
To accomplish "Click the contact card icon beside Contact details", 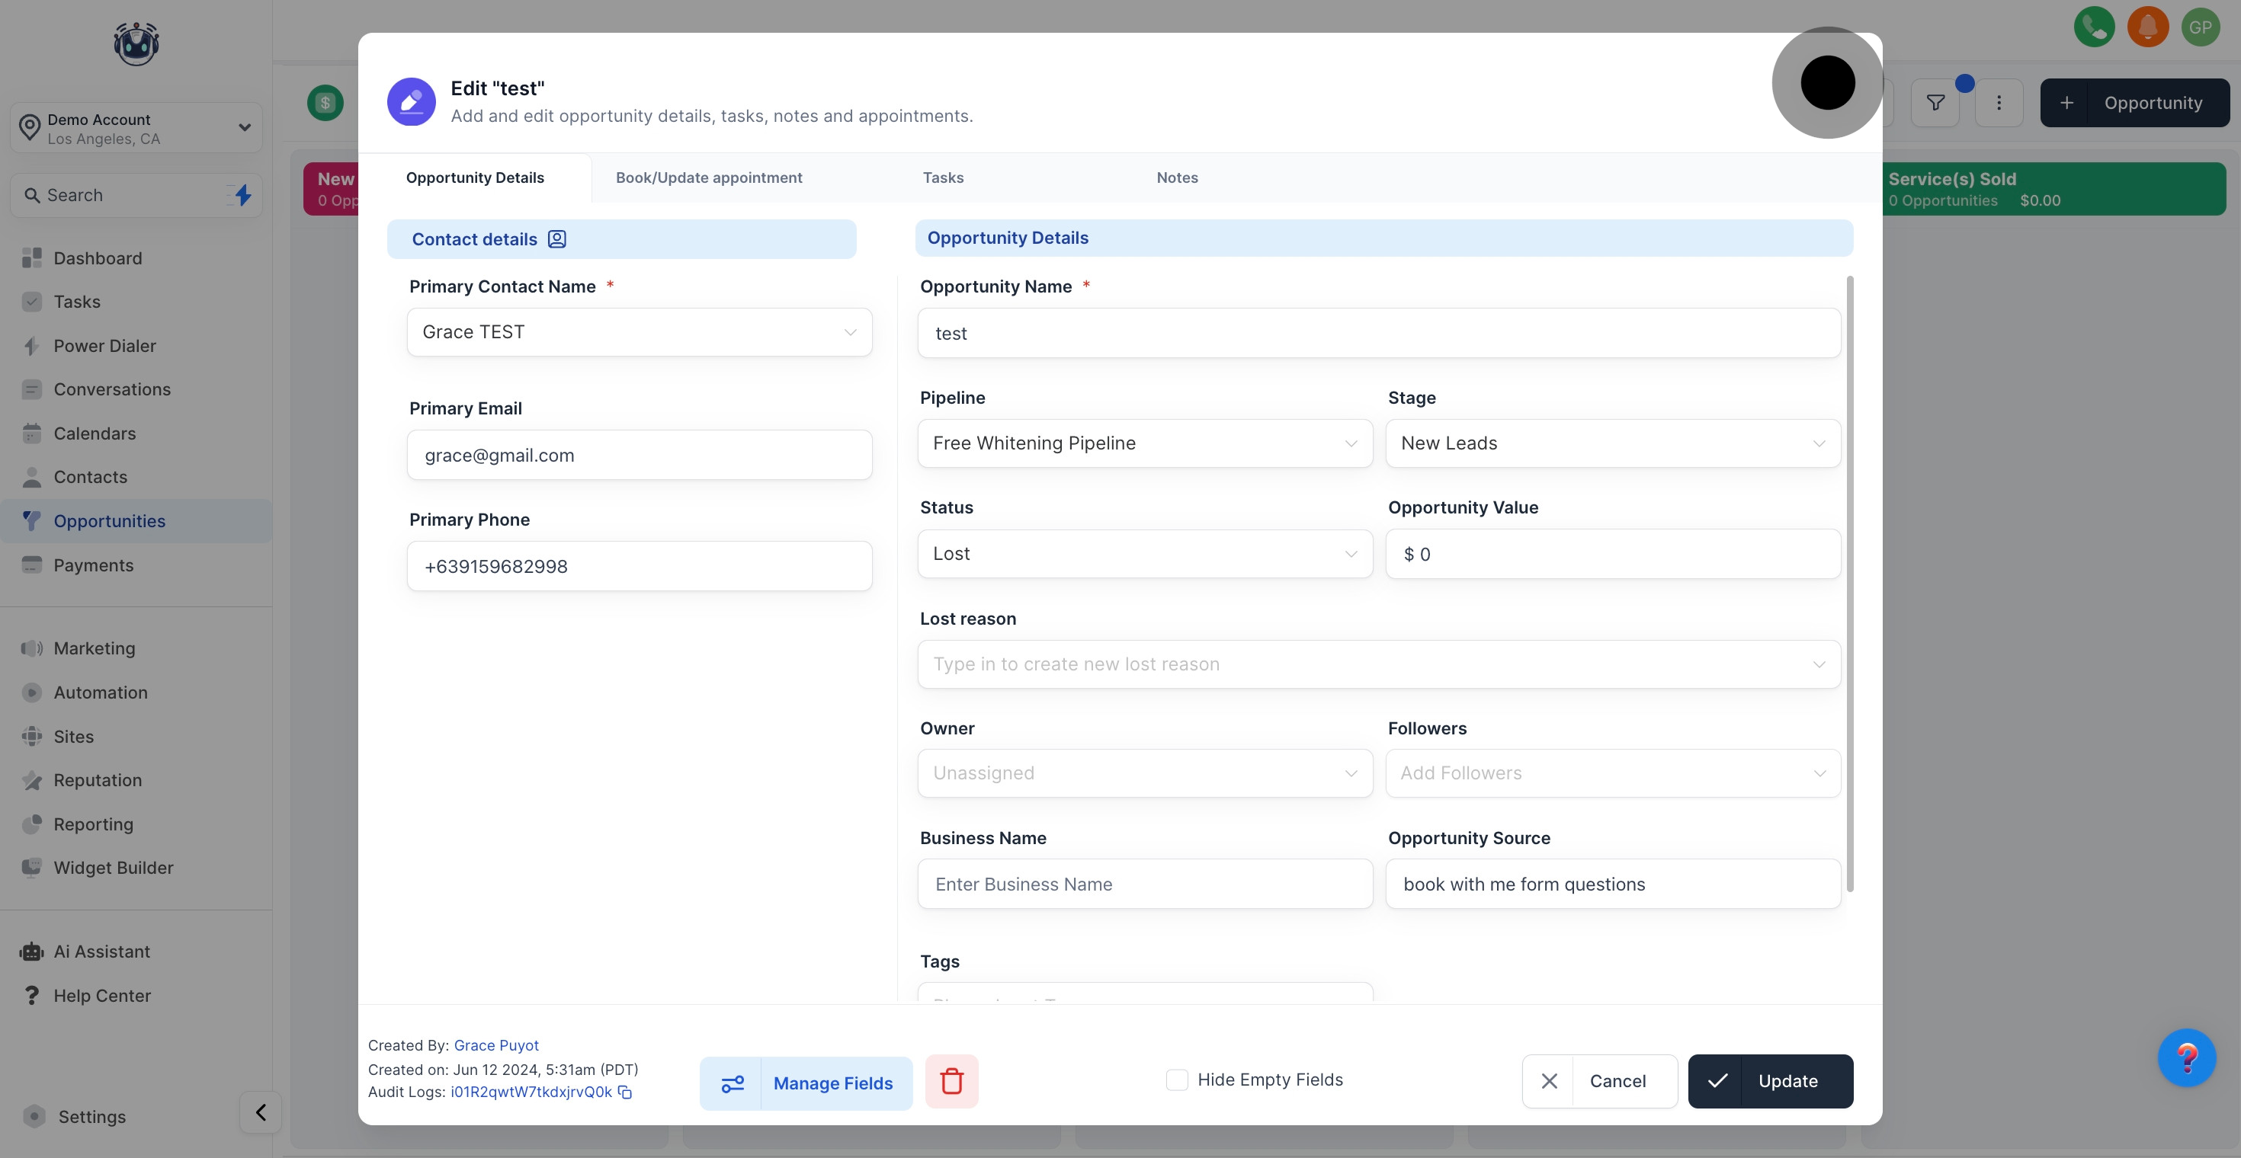I will pyautogui.click(x=556, y=239).
